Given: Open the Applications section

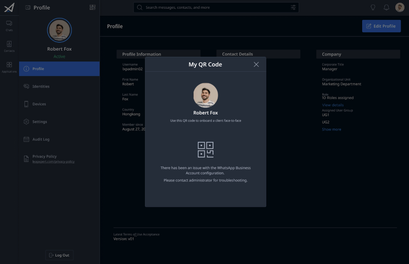Looking at the screenshot, I should (x=9, y=67).
